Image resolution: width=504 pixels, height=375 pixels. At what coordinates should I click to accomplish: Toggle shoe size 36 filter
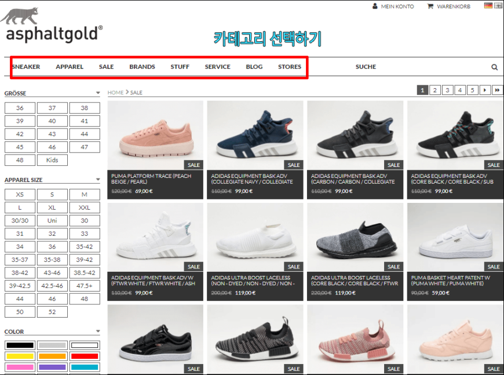coord(20,108)
